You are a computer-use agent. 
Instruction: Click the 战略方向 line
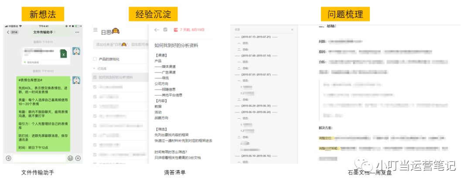pyautogui.click(x=162, y=118)
